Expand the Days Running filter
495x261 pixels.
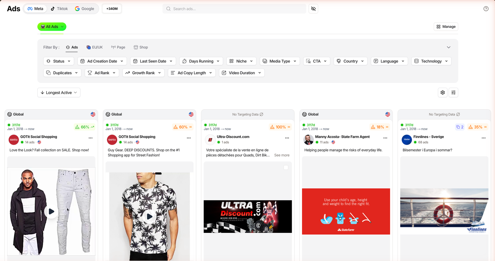tap(201, 61)
